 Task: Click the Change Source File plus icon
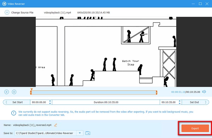[x=7, y=12]
